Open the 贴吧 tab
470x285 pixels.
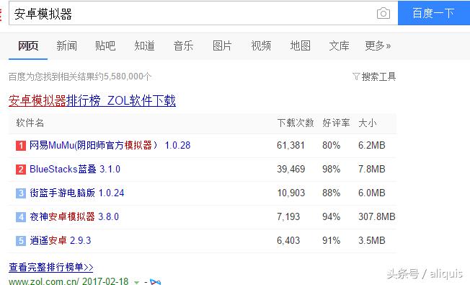(105, 46)
